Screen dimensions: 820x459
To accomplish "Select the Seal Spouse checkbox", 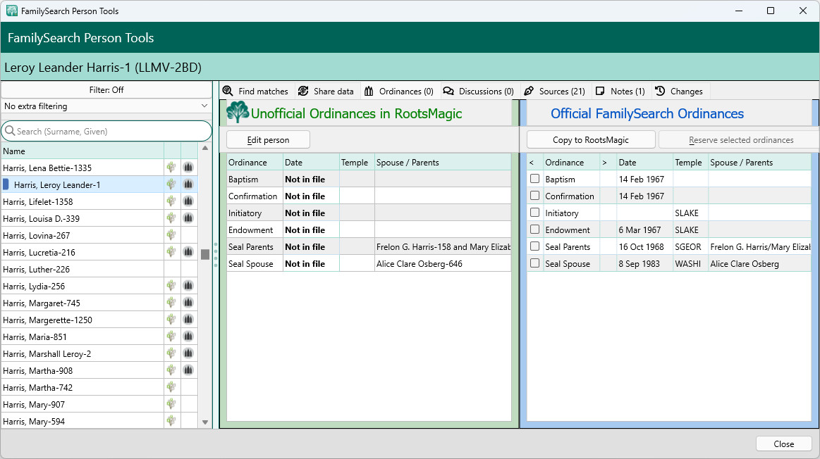I will point(534,263).
